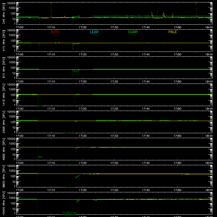Viewport: 217px width, 217px height.
Task: Click the 1415 MHz [SFU] axis title
Action: [x=4, y=95]
